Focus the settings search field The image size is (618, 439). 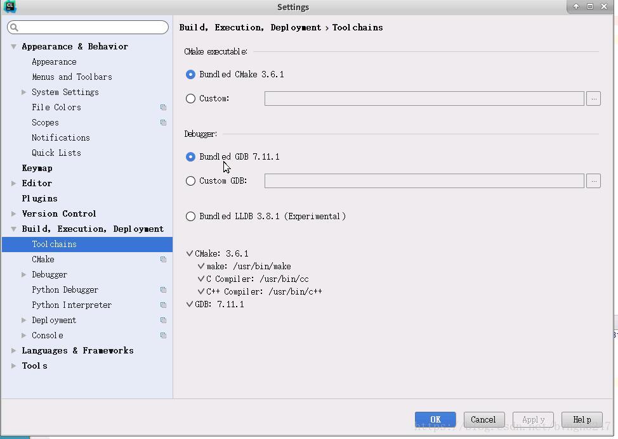click(x=88, y=27)
